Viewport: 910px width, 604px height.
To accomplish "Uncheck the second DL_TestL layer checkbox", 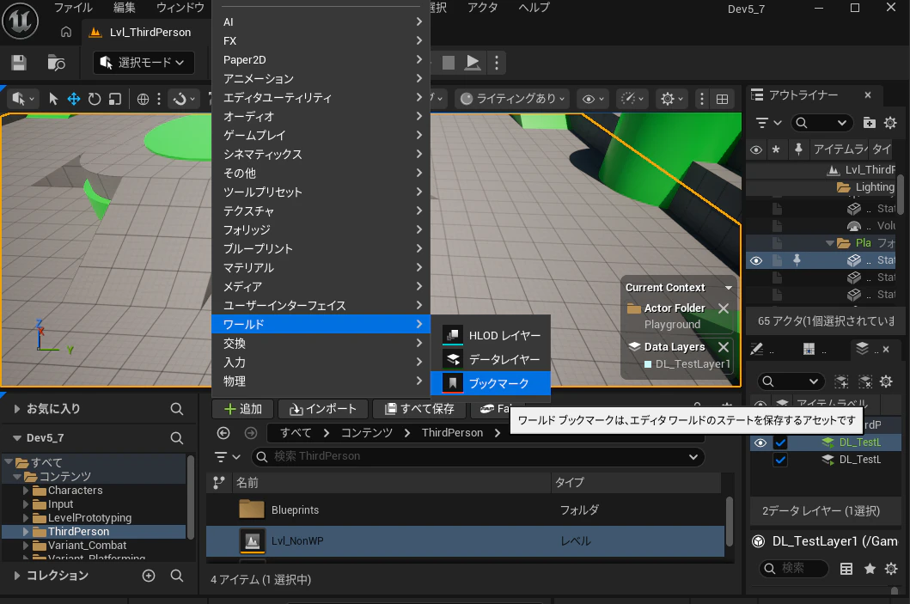I will tap(780, 461).
